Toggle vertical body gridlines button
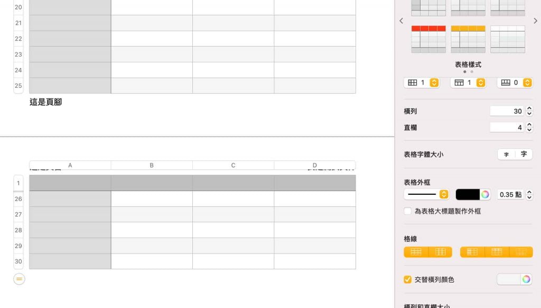 (x=440, y=252)
